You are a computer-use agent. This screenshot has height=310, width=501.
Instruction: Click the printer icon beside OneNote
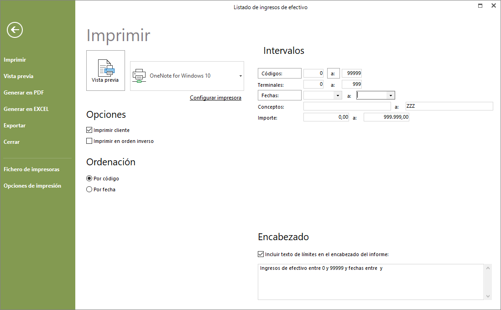coord(139,76)
